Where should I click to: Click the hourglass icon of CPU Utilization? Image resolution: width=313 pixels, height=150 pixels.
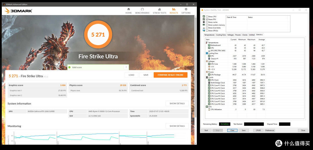pos(209,109)
